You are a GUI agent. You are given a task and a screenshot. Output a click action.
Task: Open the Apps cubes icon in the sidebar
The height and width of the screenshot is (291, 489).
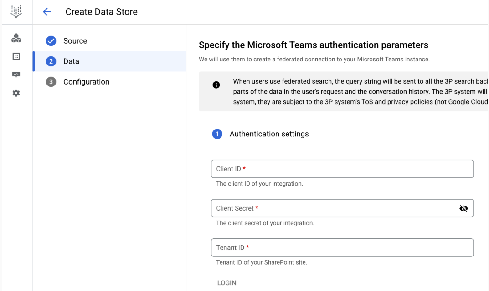[x=16, y=38]
